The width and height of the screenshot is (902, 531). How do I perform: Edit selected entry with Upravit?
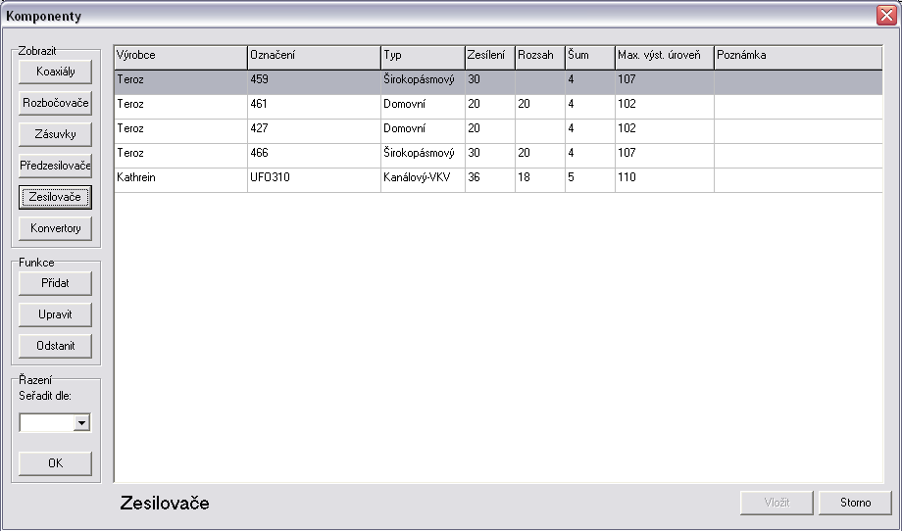(55, 314)
